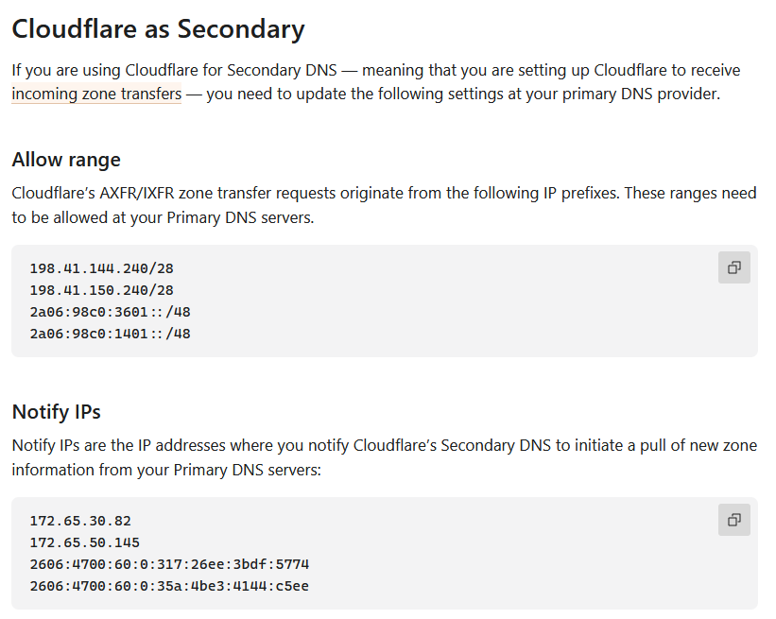Copy the Allow range IP prefixes
Viewport: 776px width, 619px height.
click(733, 267)
